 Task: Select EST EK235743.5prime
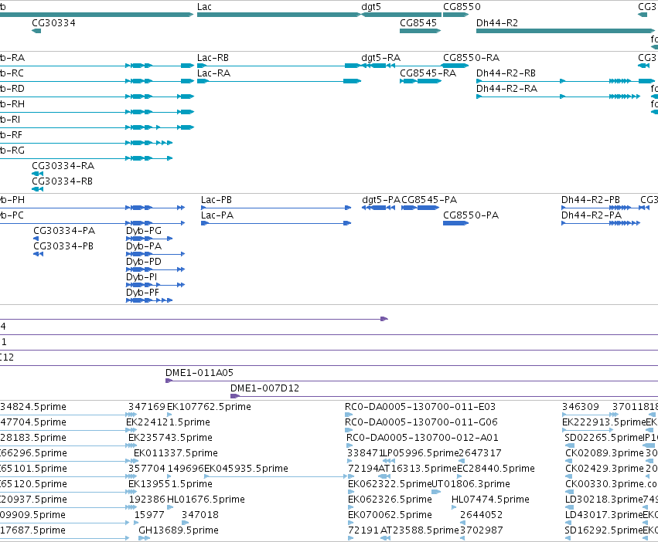point(131,445)
